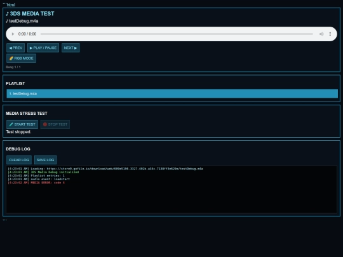Toggle PLAY / PAUSE button
Image resolution: width=343 pixels, height=257 pixels.
(x=43, y=48)
